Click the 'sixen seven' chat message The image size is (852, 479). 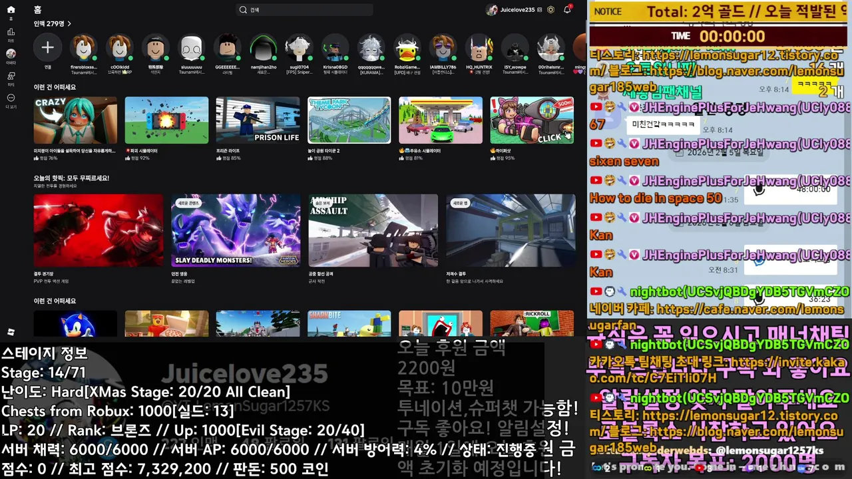tap(624, 162)
